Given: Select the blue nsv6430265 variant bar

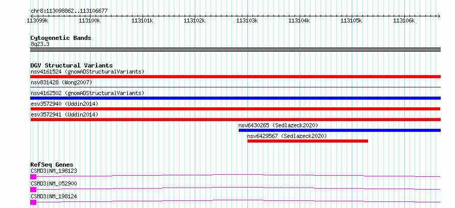Looking at the screenshot, I should coord(340,130).
